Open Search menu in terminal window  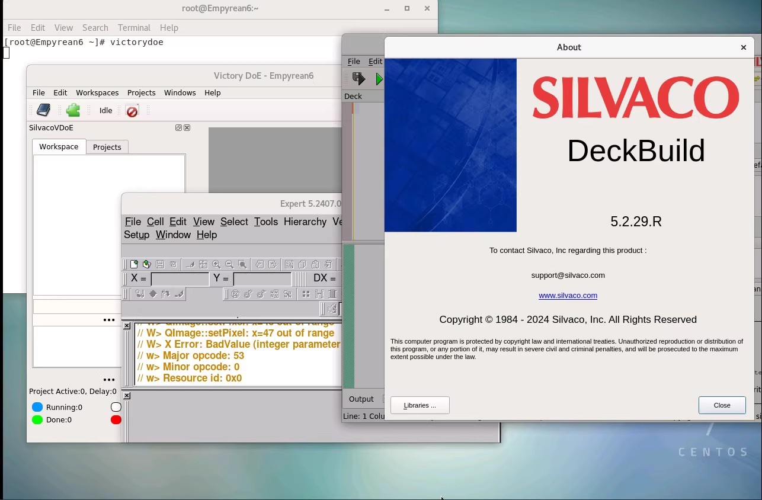click(95, 28)
